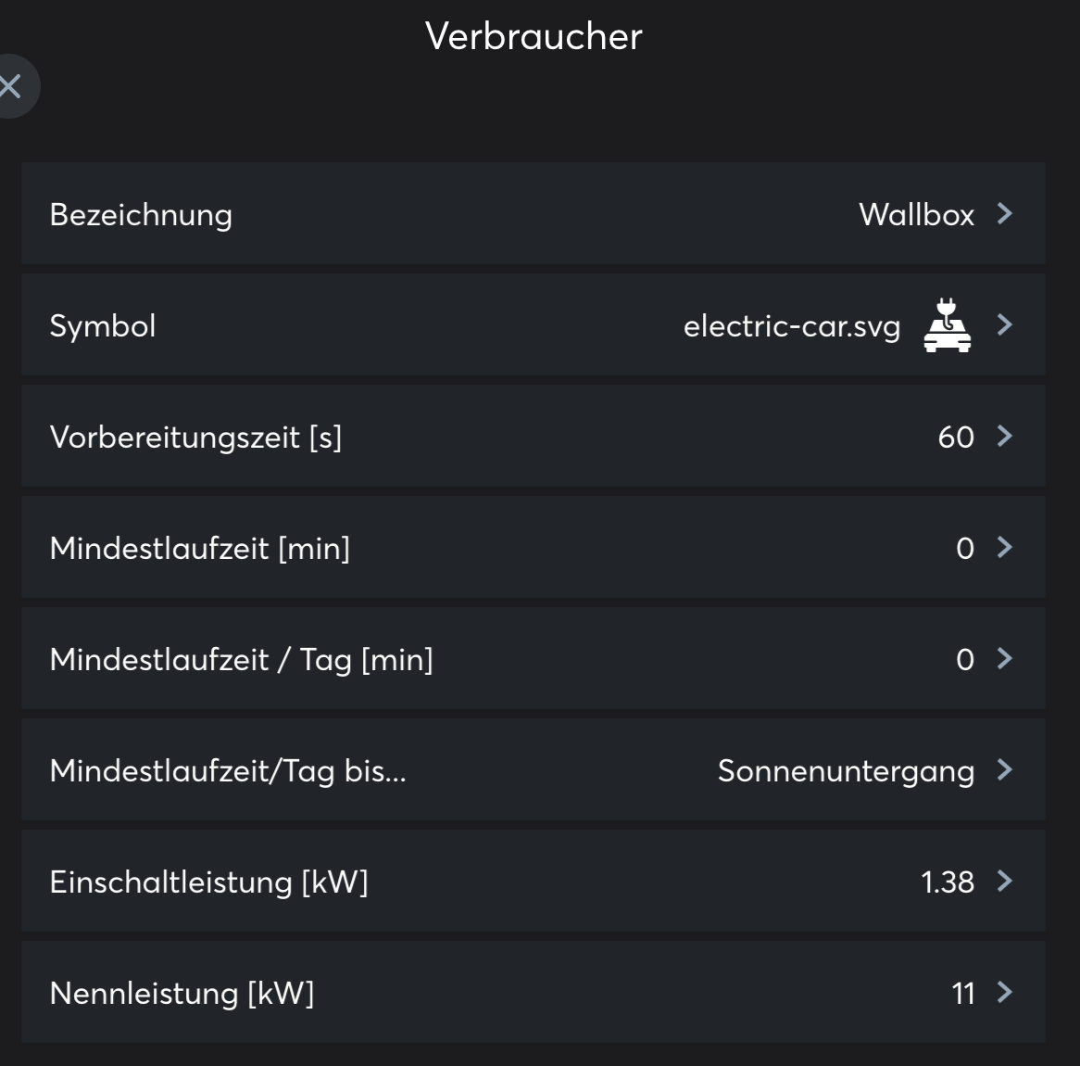Select the Bezeichnung label row
Image resolution: width=1080 pixels, height=1066 pixels.
(x=141, y=215)
